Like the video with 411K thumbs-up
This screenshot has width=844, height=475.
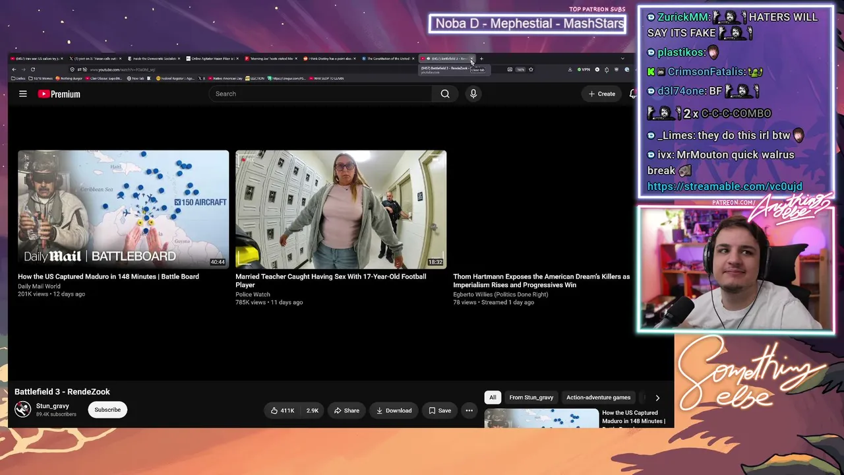(282, 410)
